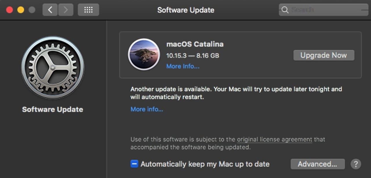Click the gray disabled zoom window button
371x178 pixels.
click(32, 10)
